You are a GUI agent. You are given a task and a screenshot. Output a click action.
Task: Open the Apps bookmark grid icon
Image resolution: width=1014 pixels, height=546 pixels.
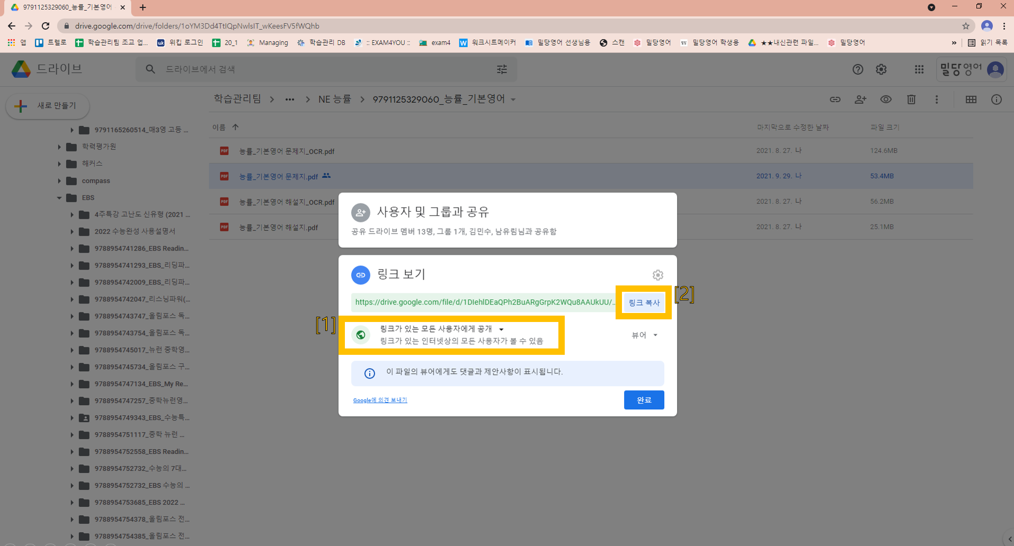[x=11, y=43]
